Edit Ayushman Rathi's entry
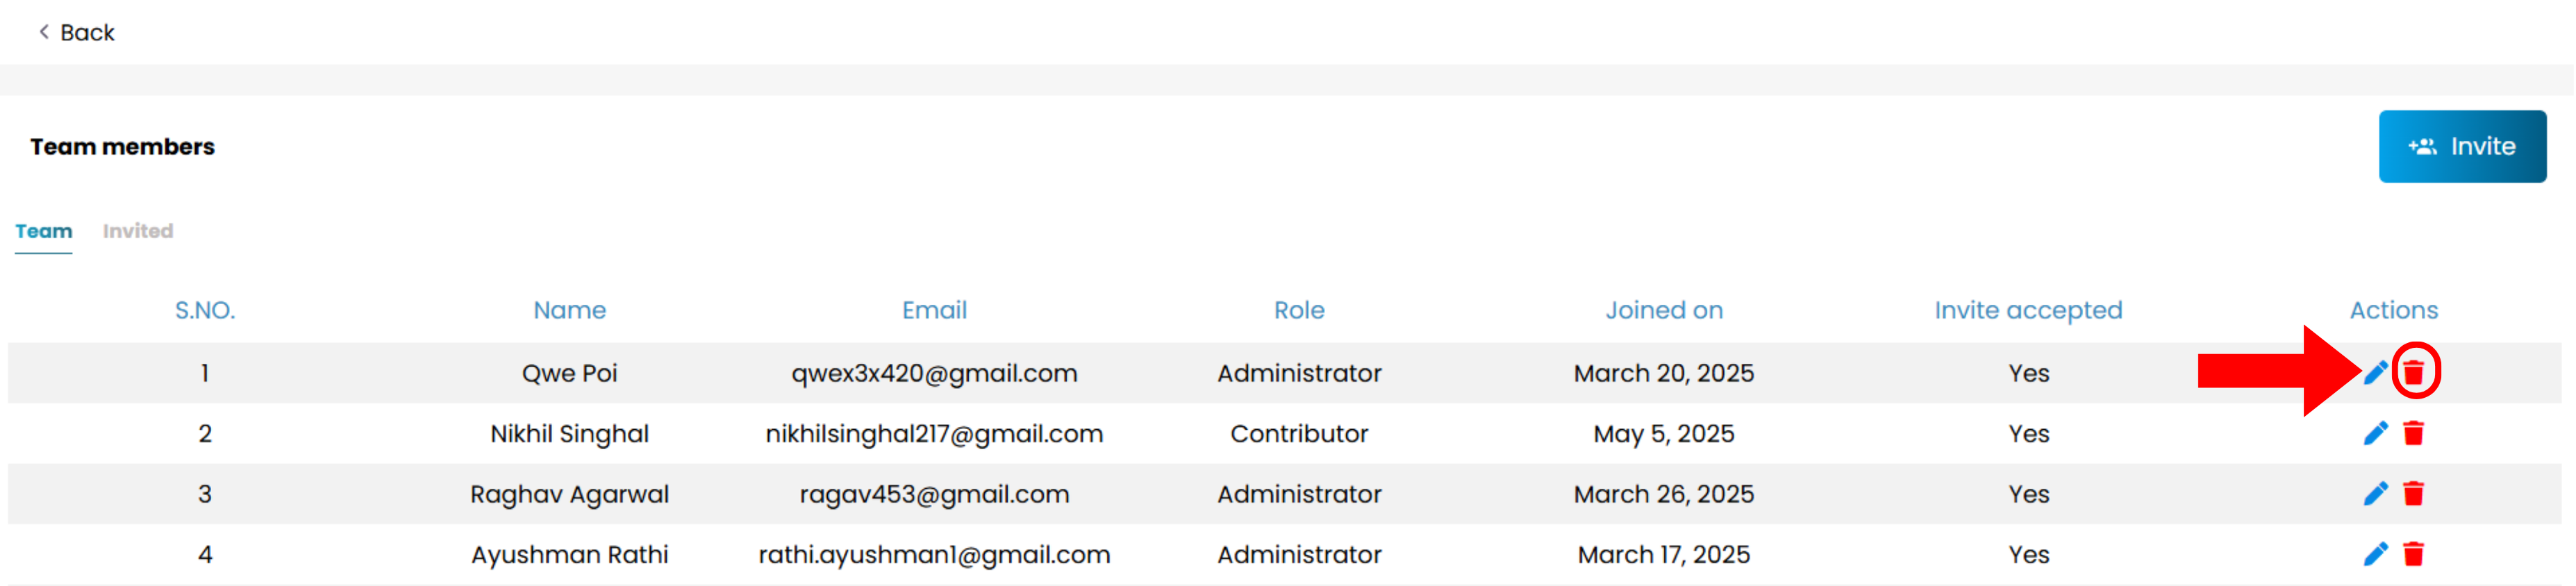Viewport: 2576px width, 586px height. click(x=2375, y=554)
